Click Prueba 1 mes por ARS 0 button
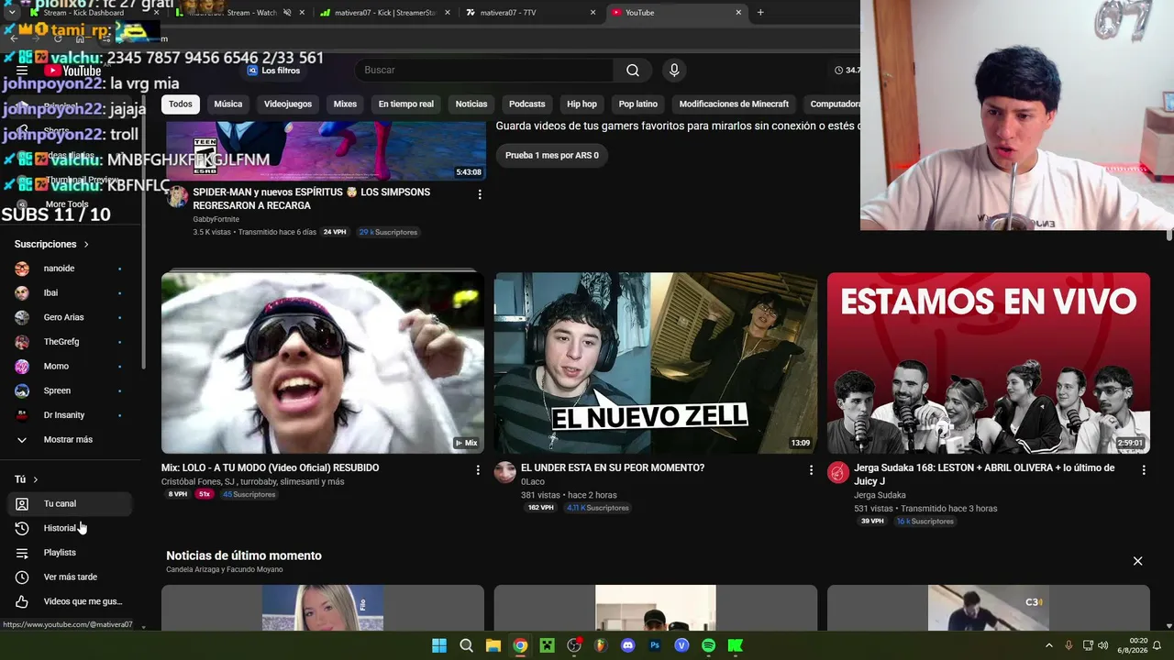The width and height of the screenshot is (1174, 660). click(552, 156)
